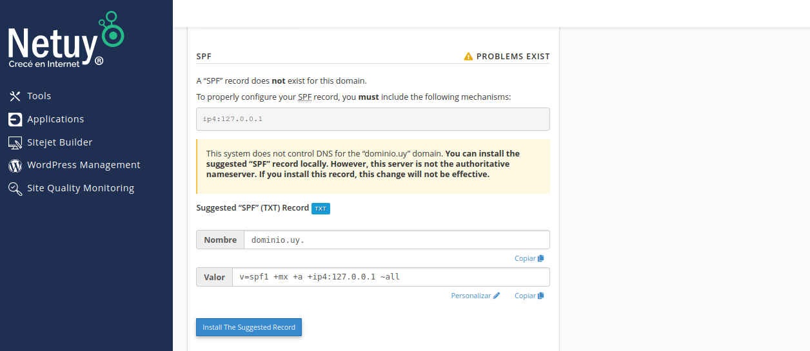This screenshot has height=351, width=810.
Task: Click the Problems Exist warning icon
Action: [x=468, y=57]
